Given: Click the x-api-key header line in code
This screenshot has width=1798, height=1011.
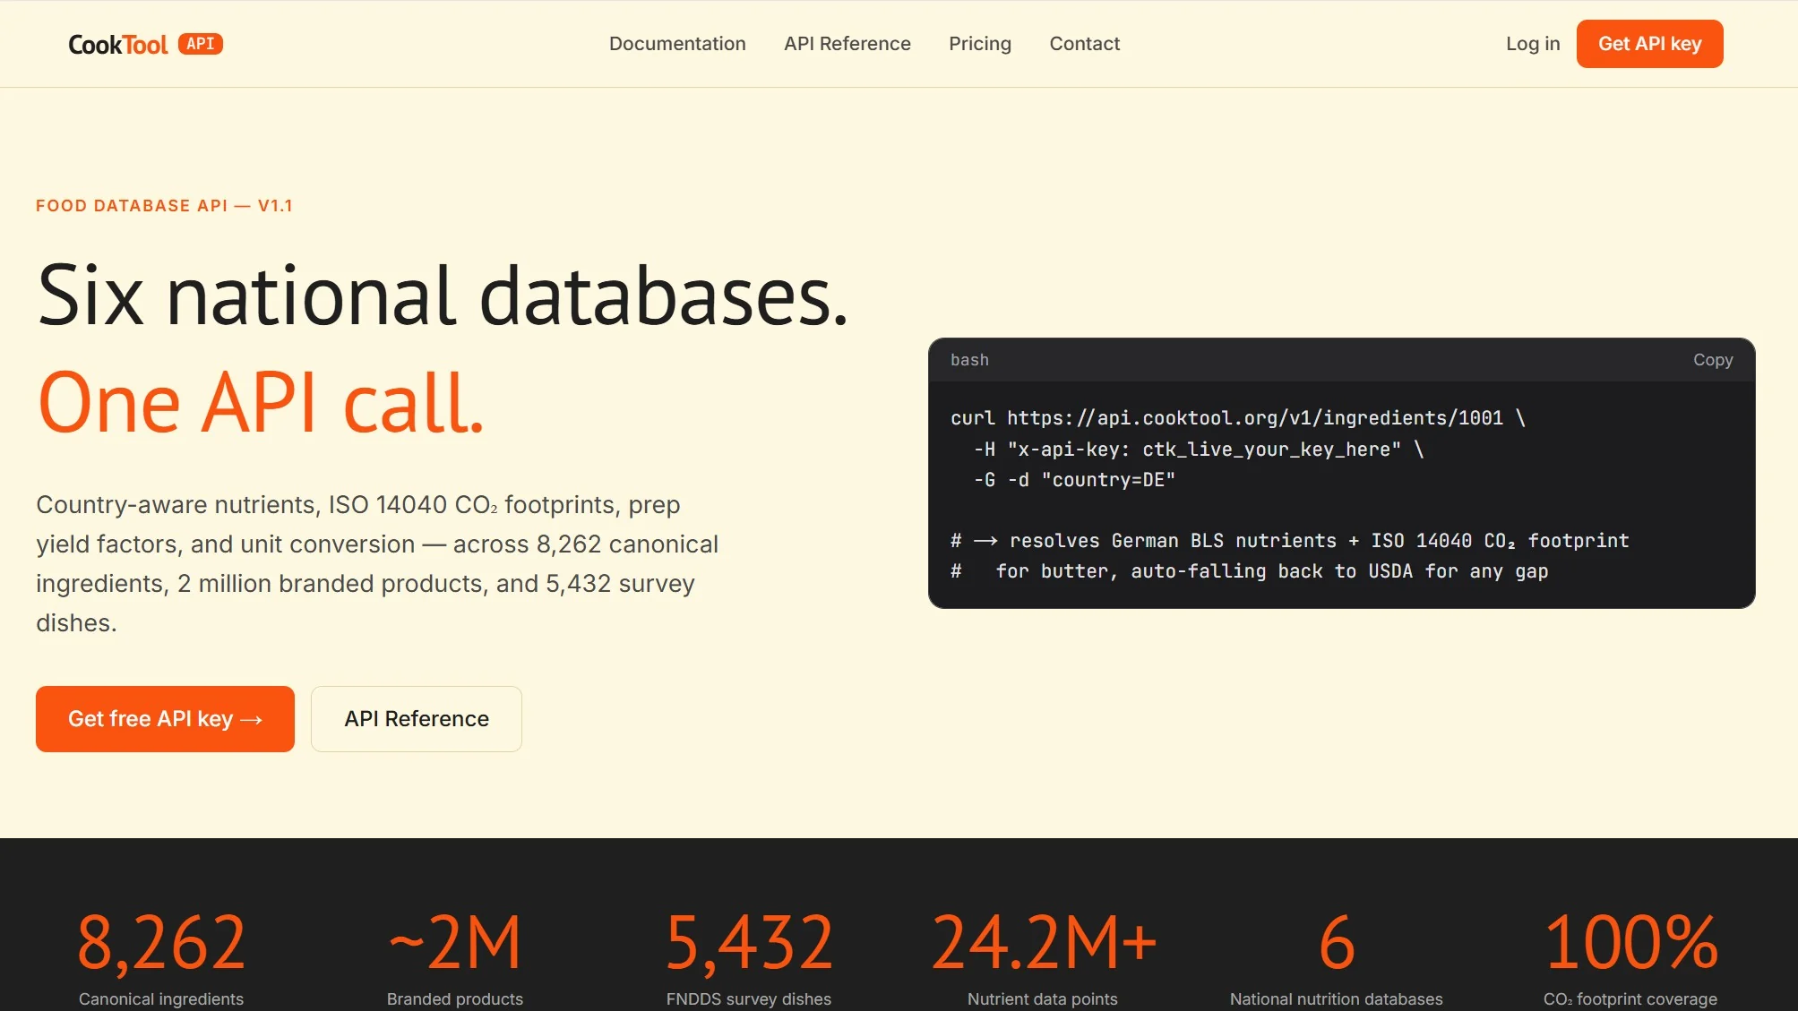Looking at the screenshot, I should tap(1199, 450).
